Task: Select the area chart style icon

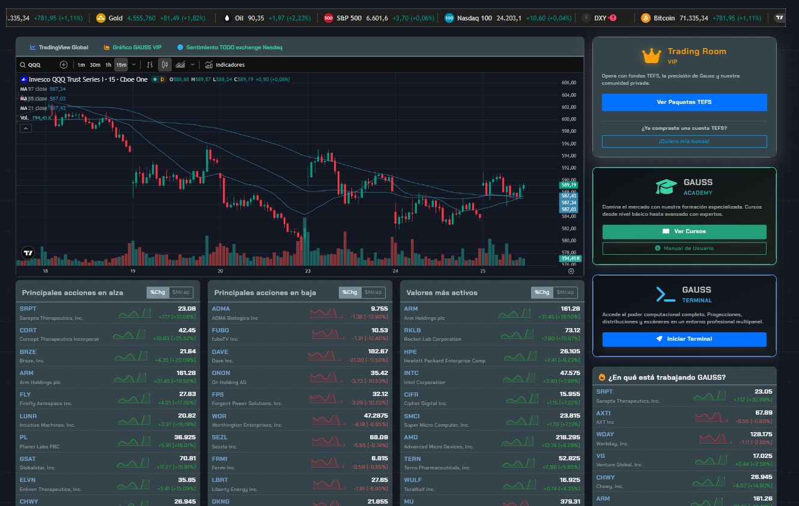Action: (x=180, y=65)
